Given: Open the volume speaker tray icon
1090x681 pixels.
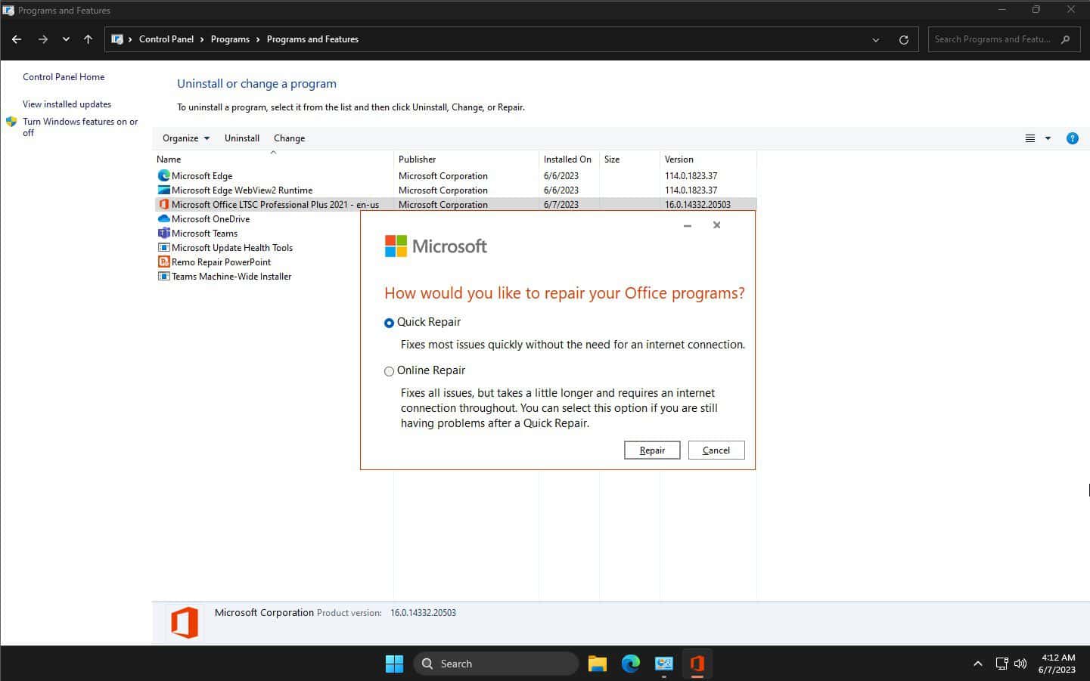Looking at the screenshot, I should (1020, 664).
